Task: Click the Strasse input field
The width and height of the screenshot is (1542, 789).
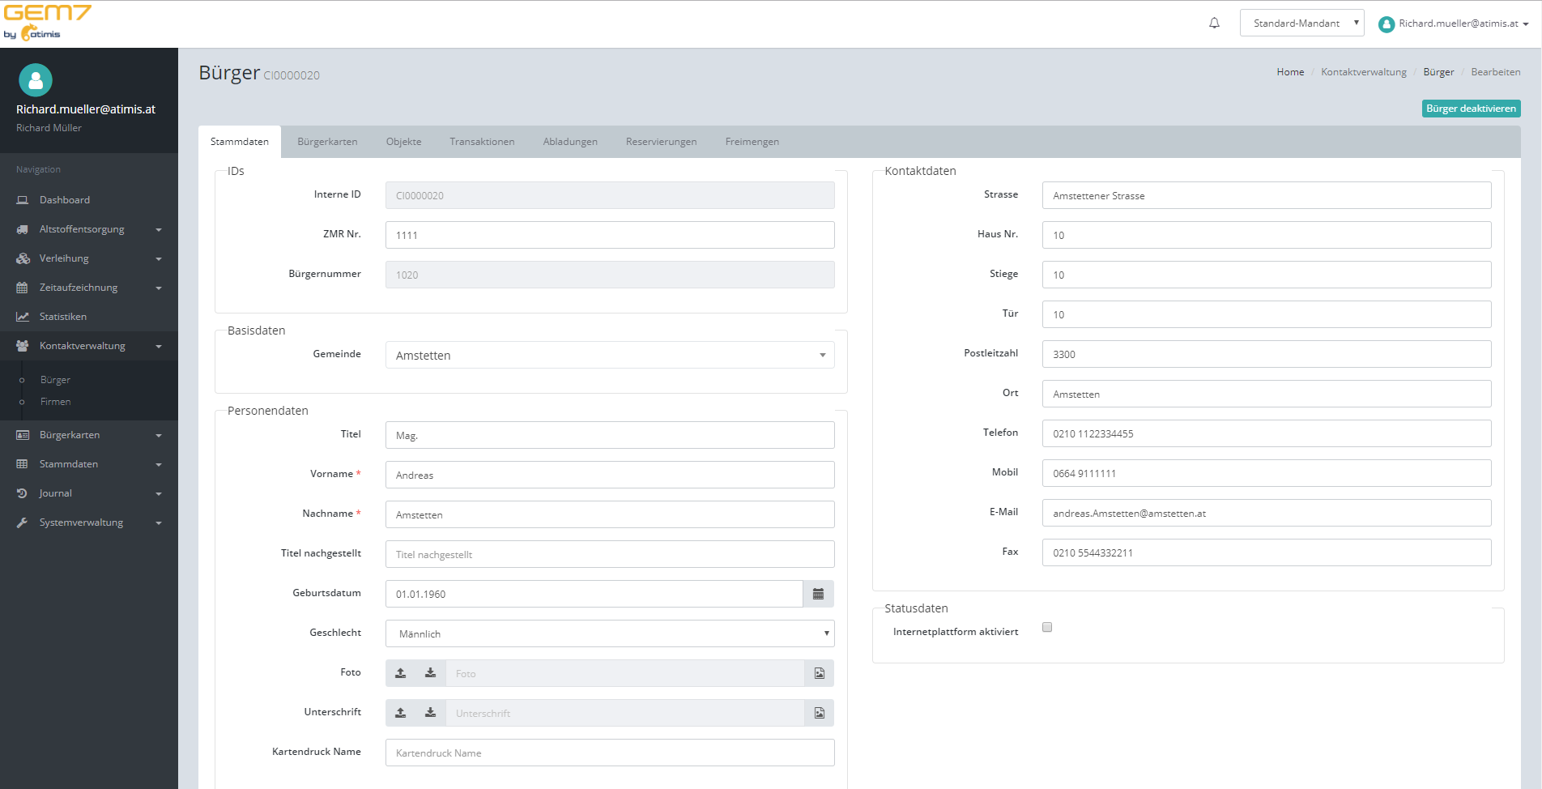Action: (x=1267, y=195)
